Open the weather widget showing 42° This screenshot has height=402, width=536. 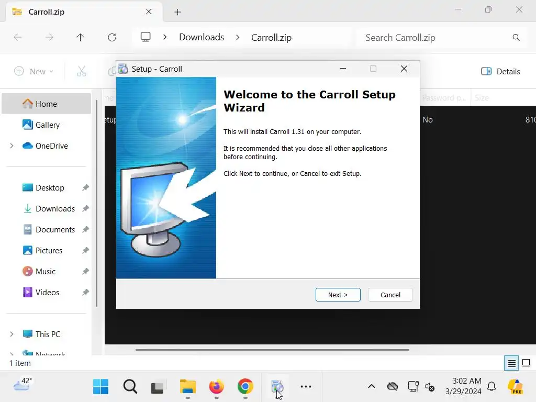23,385
